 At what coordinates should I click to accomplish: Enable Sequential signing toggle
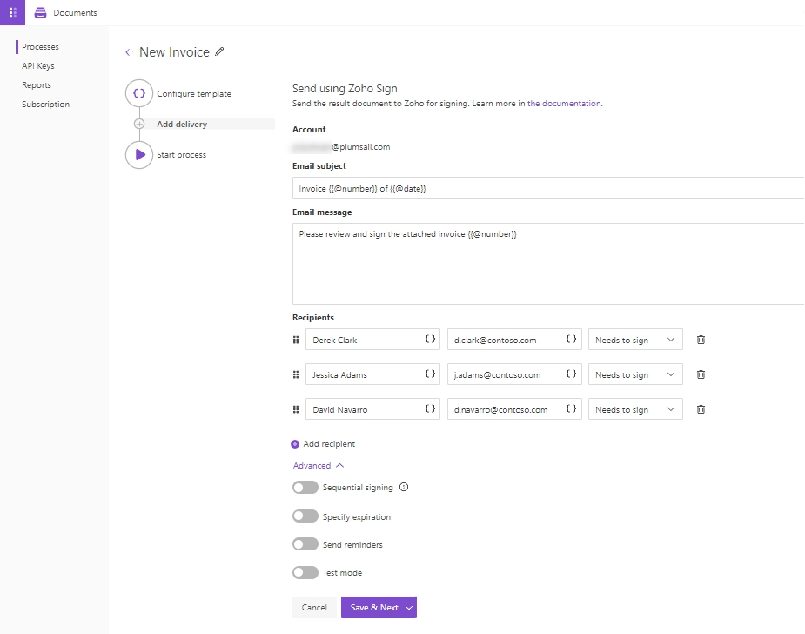tap(305, 488)
